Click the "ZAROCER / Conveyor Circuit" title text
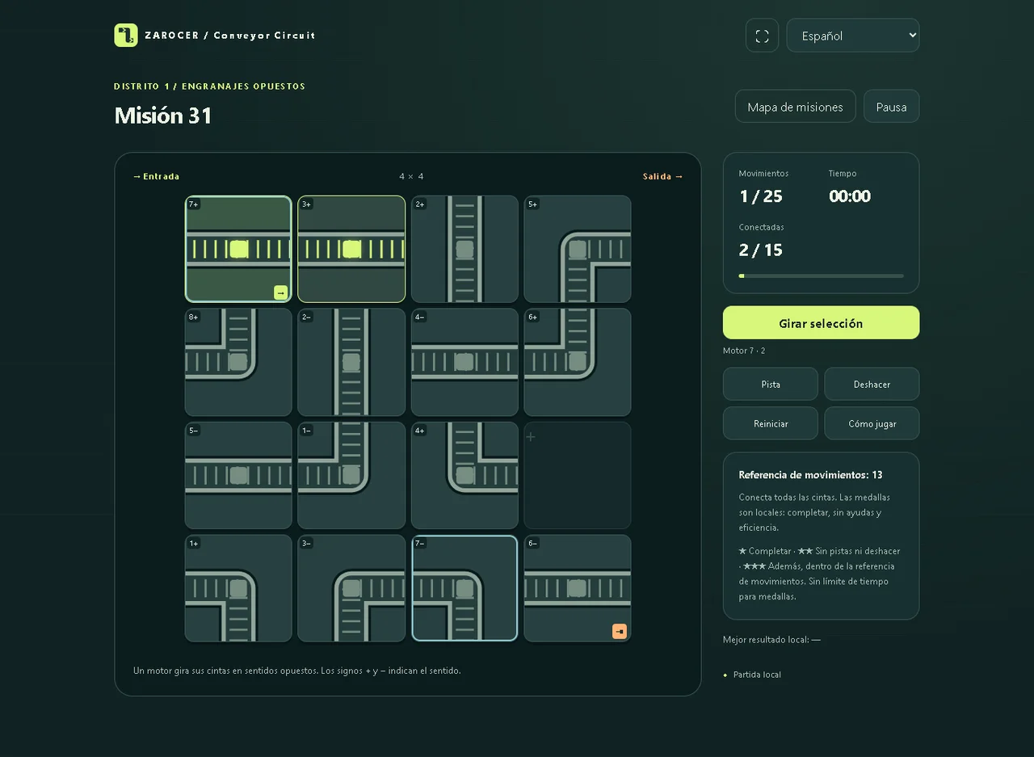Image resolution: width=1034 pixels, height=757 pixels. pos(230,36)
